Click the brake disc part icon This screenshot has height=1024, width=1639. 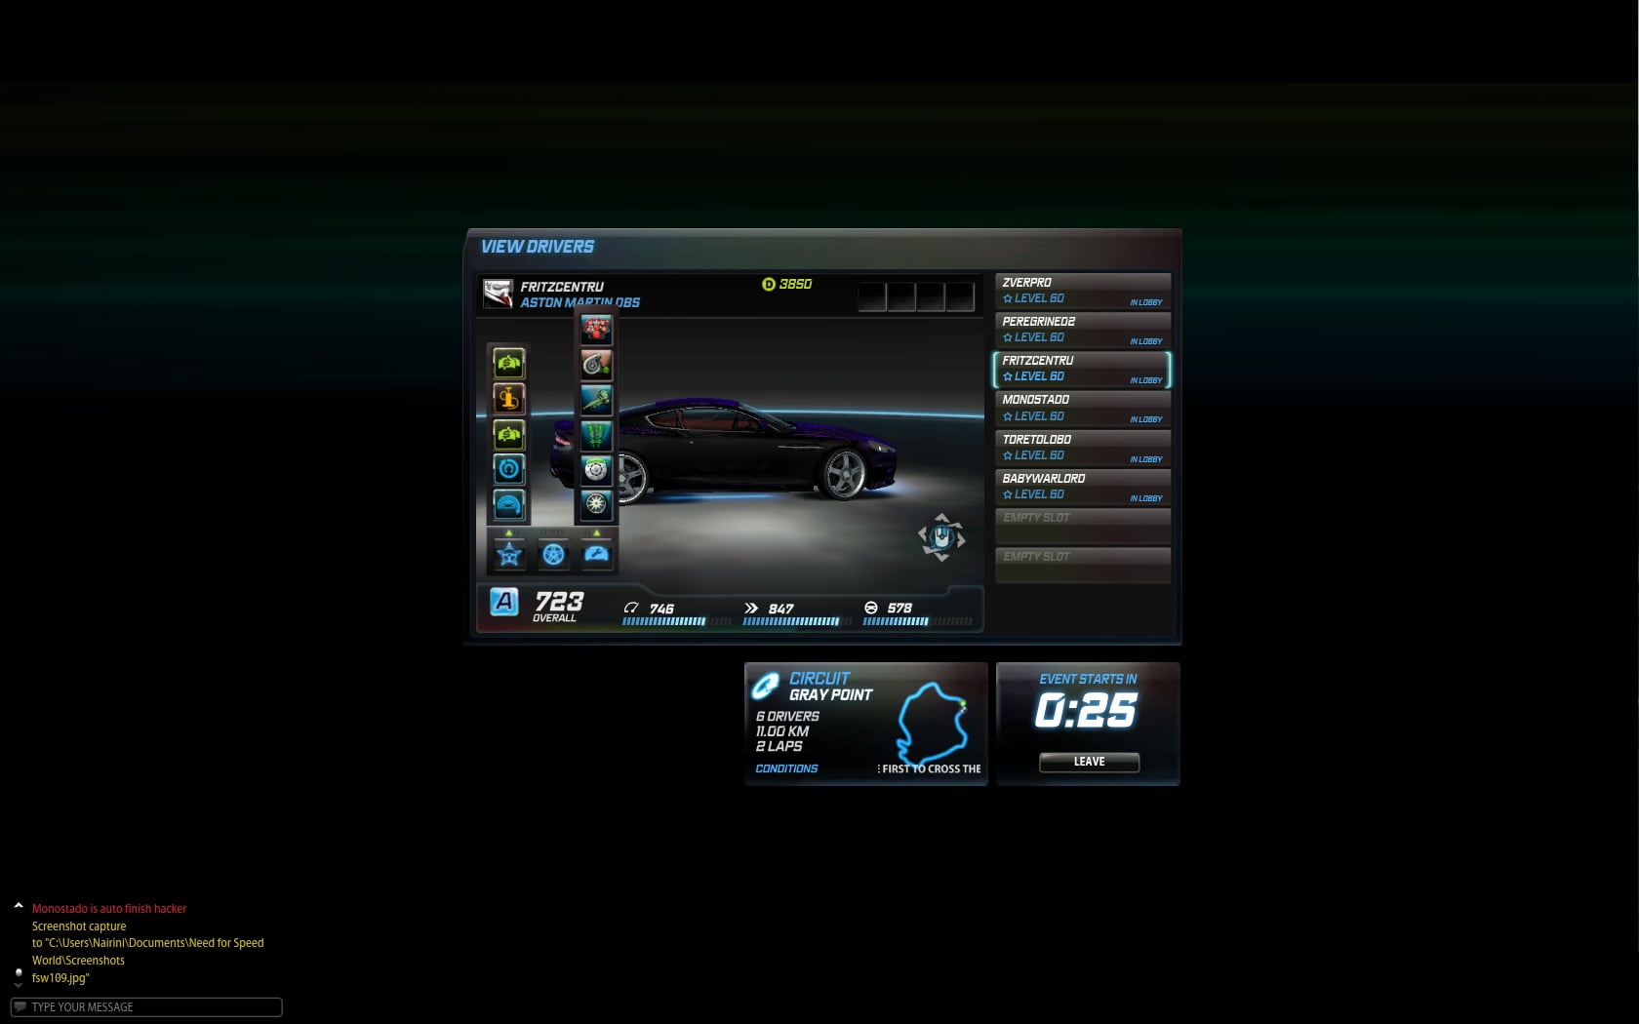tap(596, 469)
